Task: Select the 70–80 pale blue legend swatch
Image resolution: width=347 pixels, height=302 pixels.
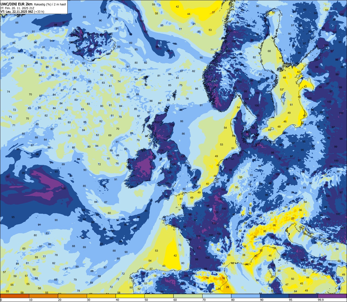Action: point(217,296)
